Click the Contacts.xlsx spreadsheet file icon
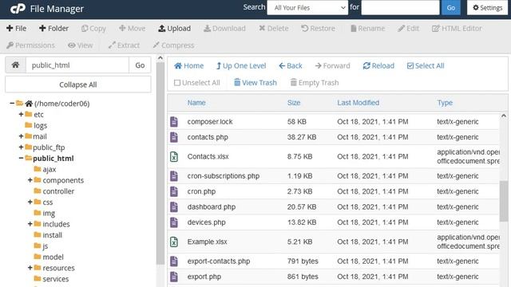This screenshot has height=287, width=511. (x=174, y=156)
